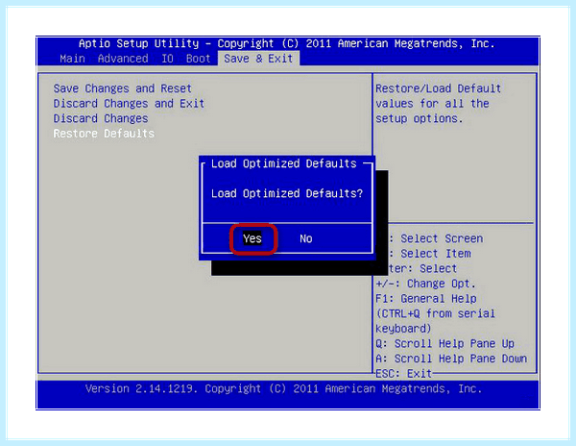Click the 'Load Optimized Defaults?' prompt text
The image size is (576, 446).
(x=287, y=194)
